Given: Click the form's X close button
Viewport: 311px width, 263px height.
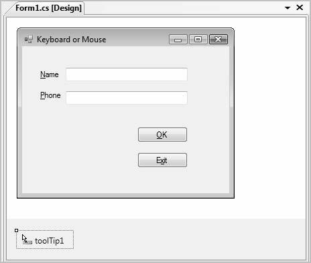Looking at the screenshot, I should 219,40.
